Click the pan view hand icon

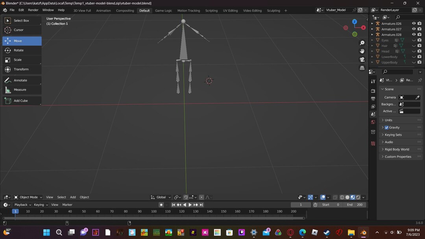click(362, 51)
